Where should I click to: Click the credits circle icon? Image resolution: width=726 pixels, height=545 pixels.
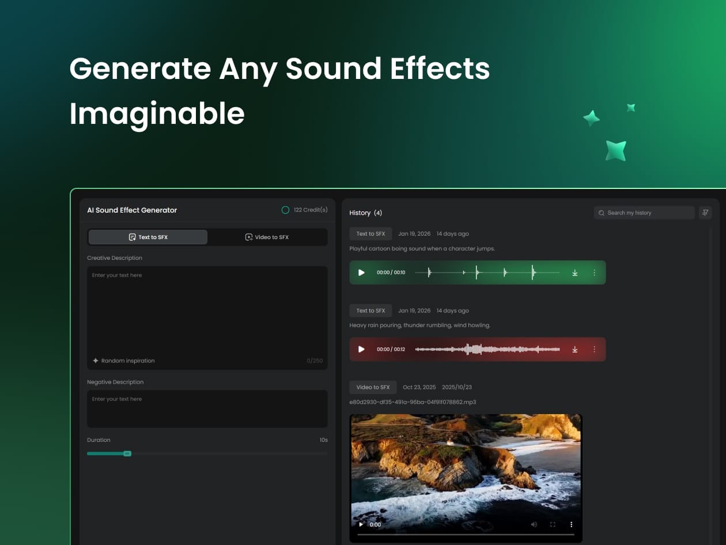coord(285,210)
